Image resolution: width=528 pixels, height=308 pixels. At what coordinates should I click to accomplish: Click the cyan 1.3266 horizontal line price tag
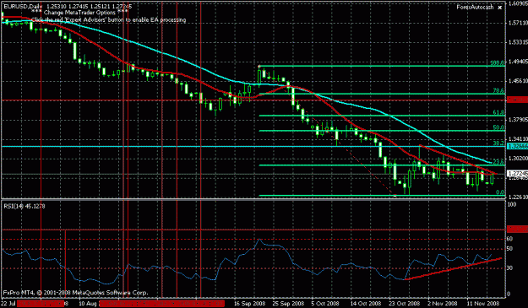click(x=517, y=146)
